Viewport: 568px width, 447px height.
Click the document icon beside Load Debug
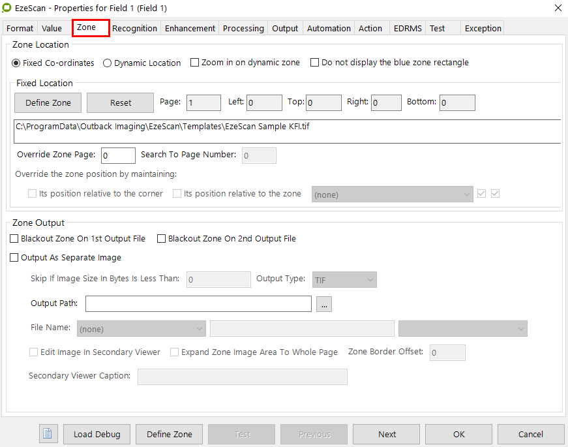[48, 434]
